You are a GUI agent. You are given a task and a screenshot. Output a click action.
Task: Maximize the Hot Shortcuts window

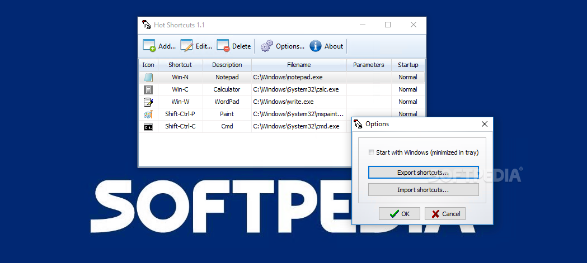[x=388, y=25]
